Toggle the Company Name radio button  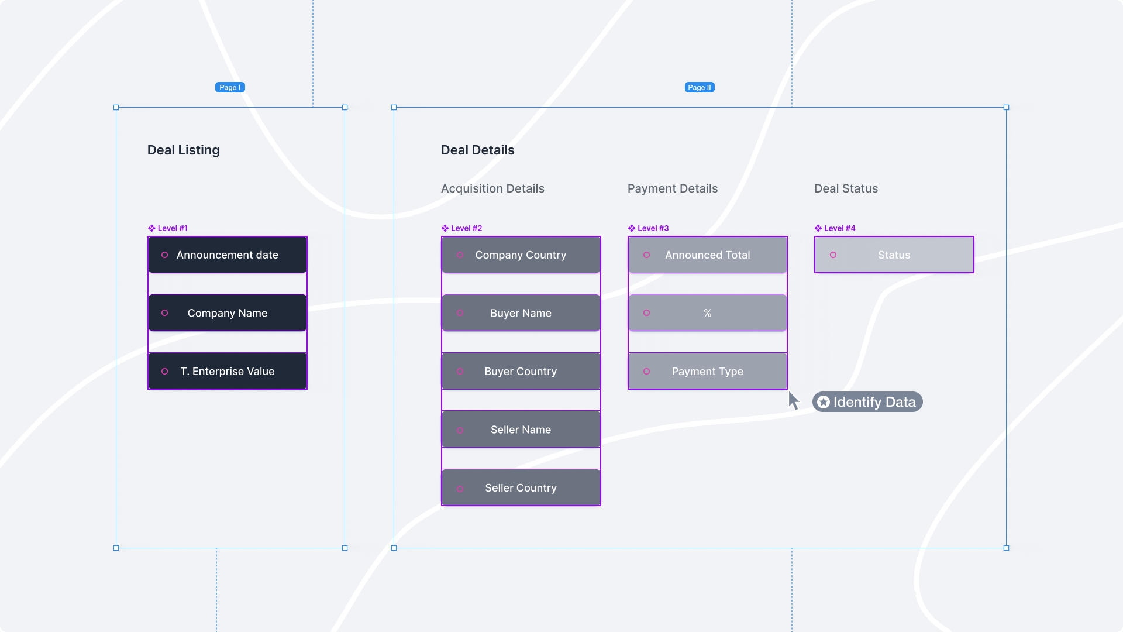pyautogui.click(x=164, y=312)
